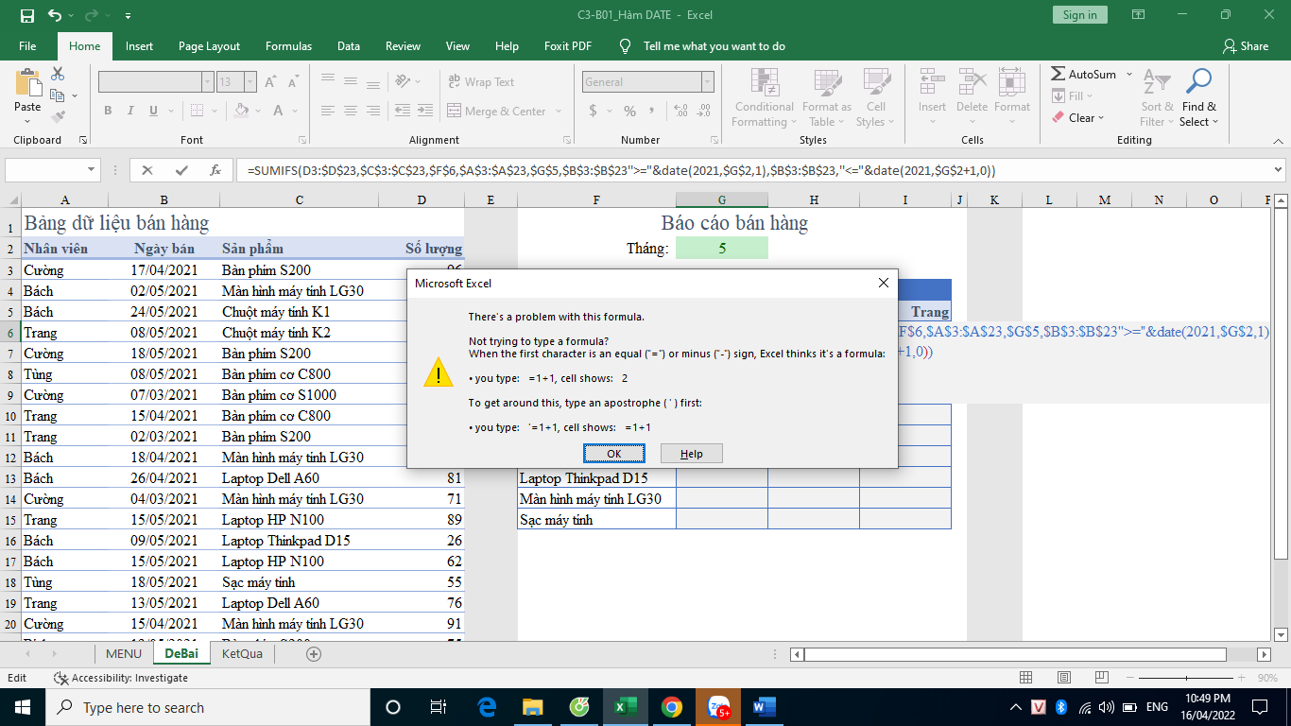Click the Type here to search box
The width and height of the screenshot is (1291, 726).
pyautogui.click(x=208, y=707)
